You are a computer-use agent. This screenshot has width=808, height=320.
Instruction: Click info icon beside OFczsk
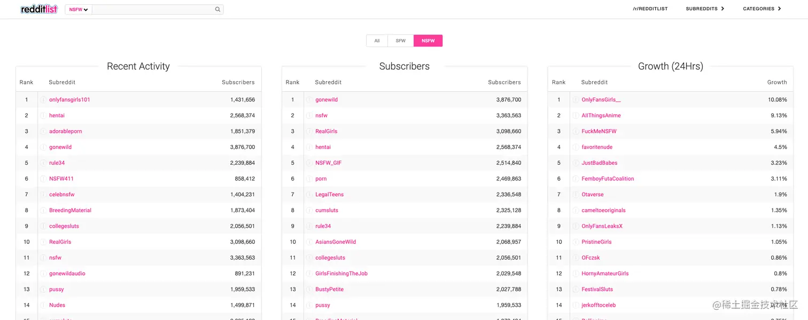point(576,258)
